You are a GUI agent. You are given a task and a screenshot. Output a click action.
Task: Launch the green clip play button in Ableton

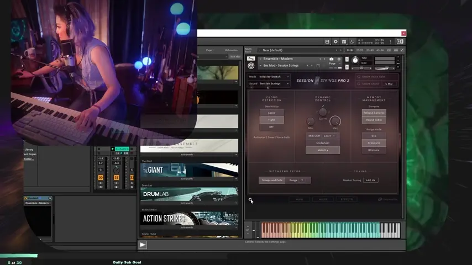click(x=113, y=149)
